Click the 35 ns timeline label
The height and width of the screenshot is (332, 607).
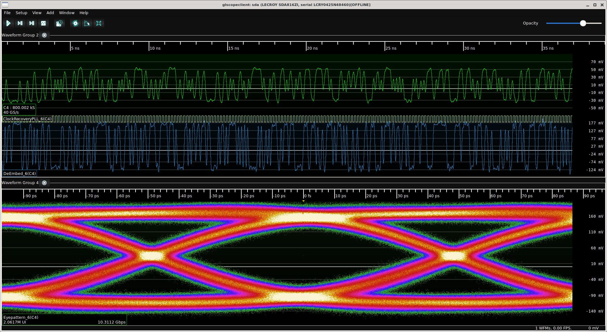click(x=548, y=48)
